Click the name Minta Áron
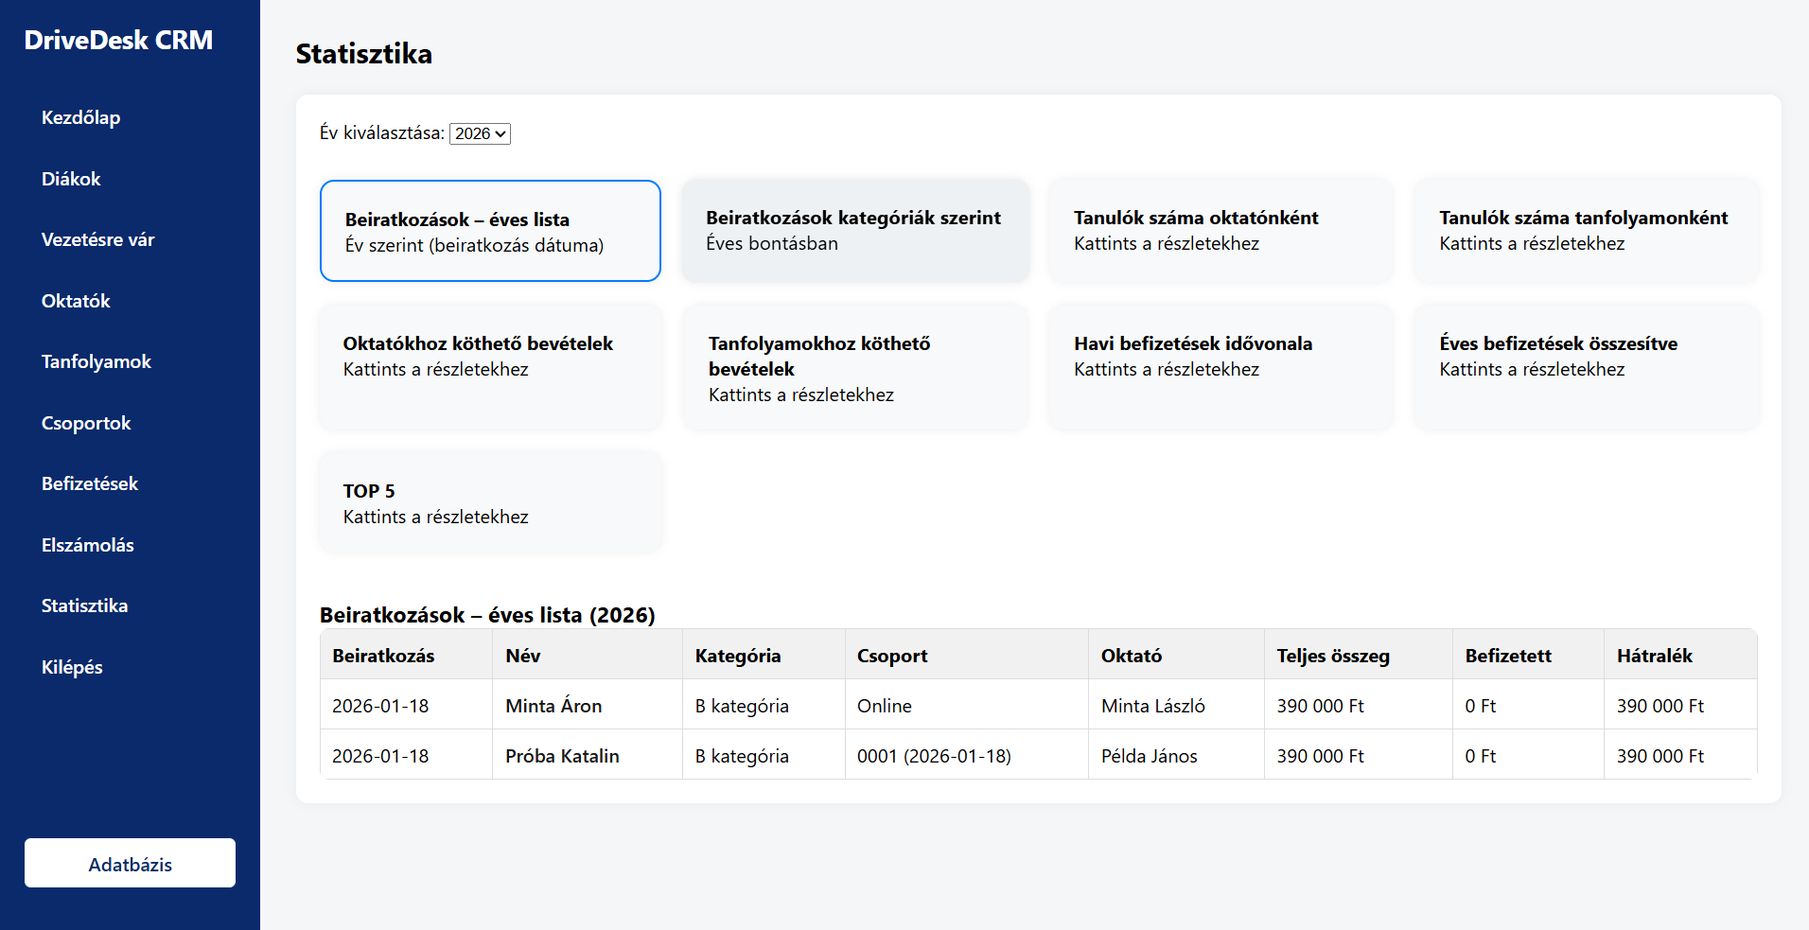This screenshot has height=930, width=1809. click(553, 706)
